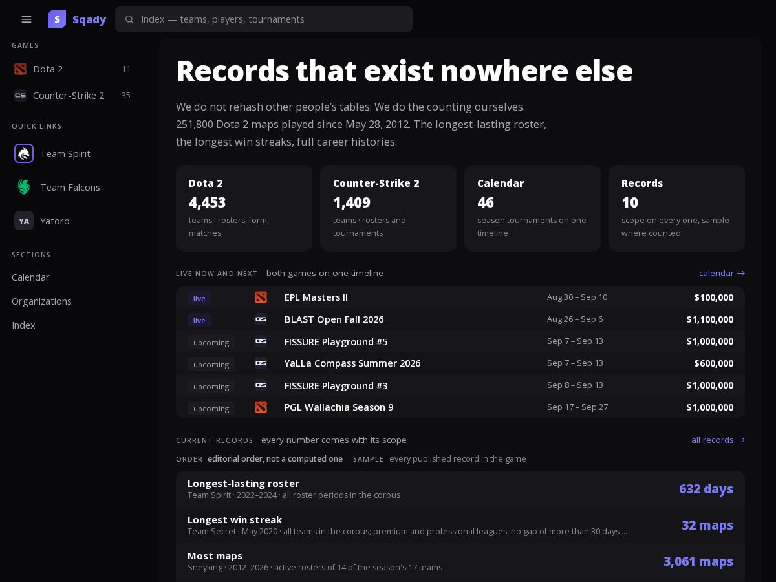This screenshot has width=776, height=582.
Task: Click the $1,100,000 prize value
Action: click(709, 319)
